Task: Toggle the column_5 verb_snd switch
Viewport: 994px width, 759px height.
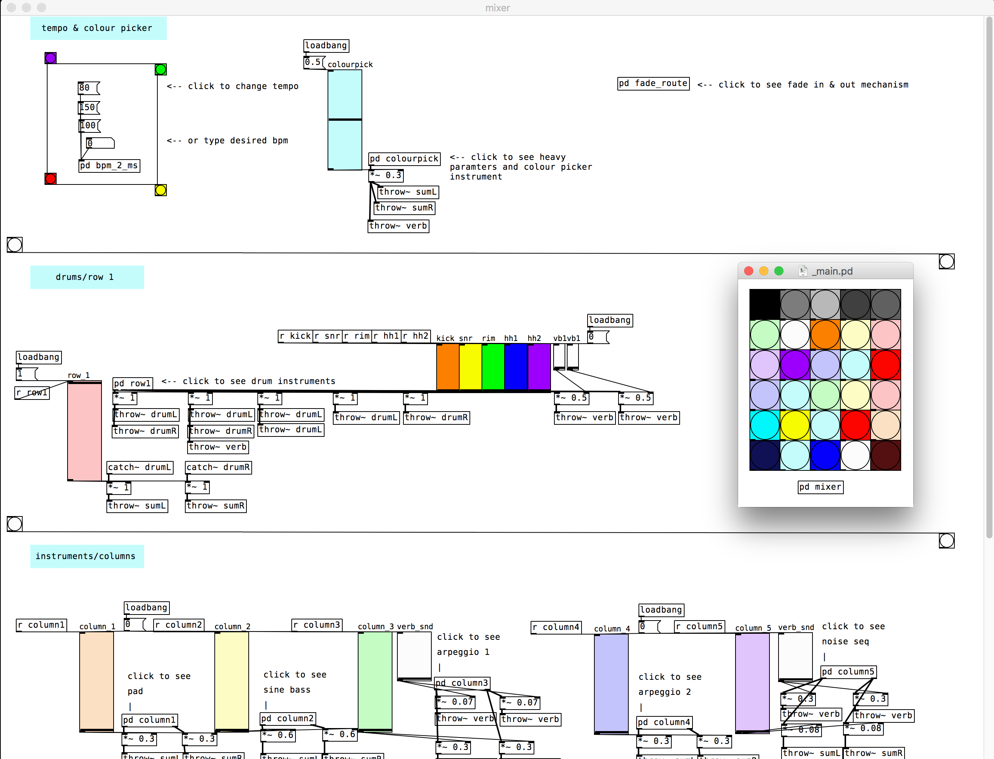Action: coord(795,656)
